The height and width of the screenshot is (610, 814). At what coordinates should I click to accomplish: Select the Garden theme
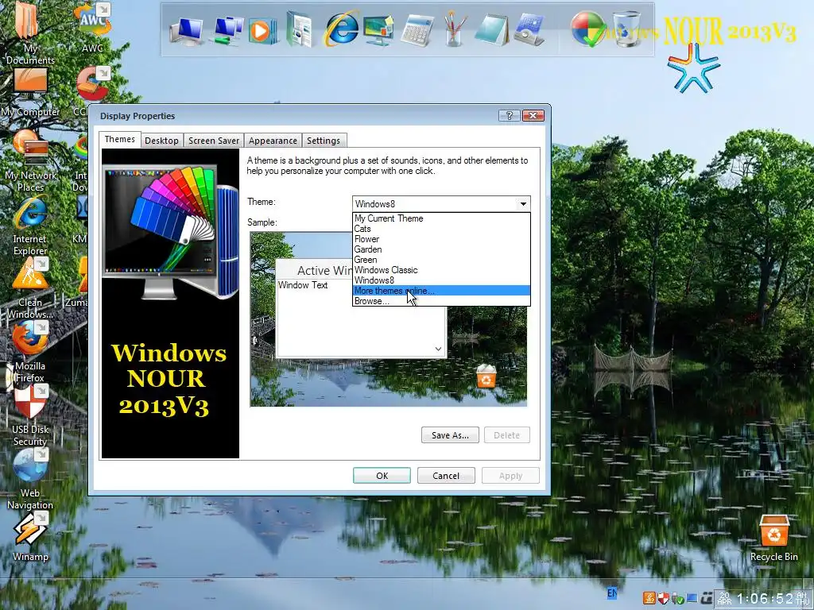(441, 249)
